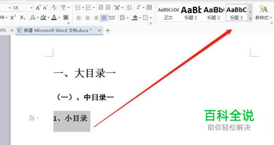Viewport: 274px width, 145px height.
Task: Open the numbered list style dropdown
Action: point(94,8)
